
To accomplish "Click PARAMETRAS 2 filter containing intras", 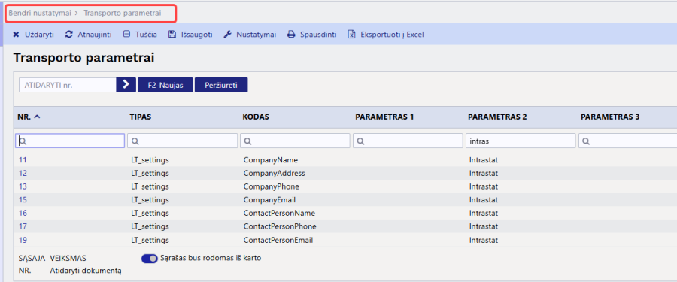I will 521,141.
